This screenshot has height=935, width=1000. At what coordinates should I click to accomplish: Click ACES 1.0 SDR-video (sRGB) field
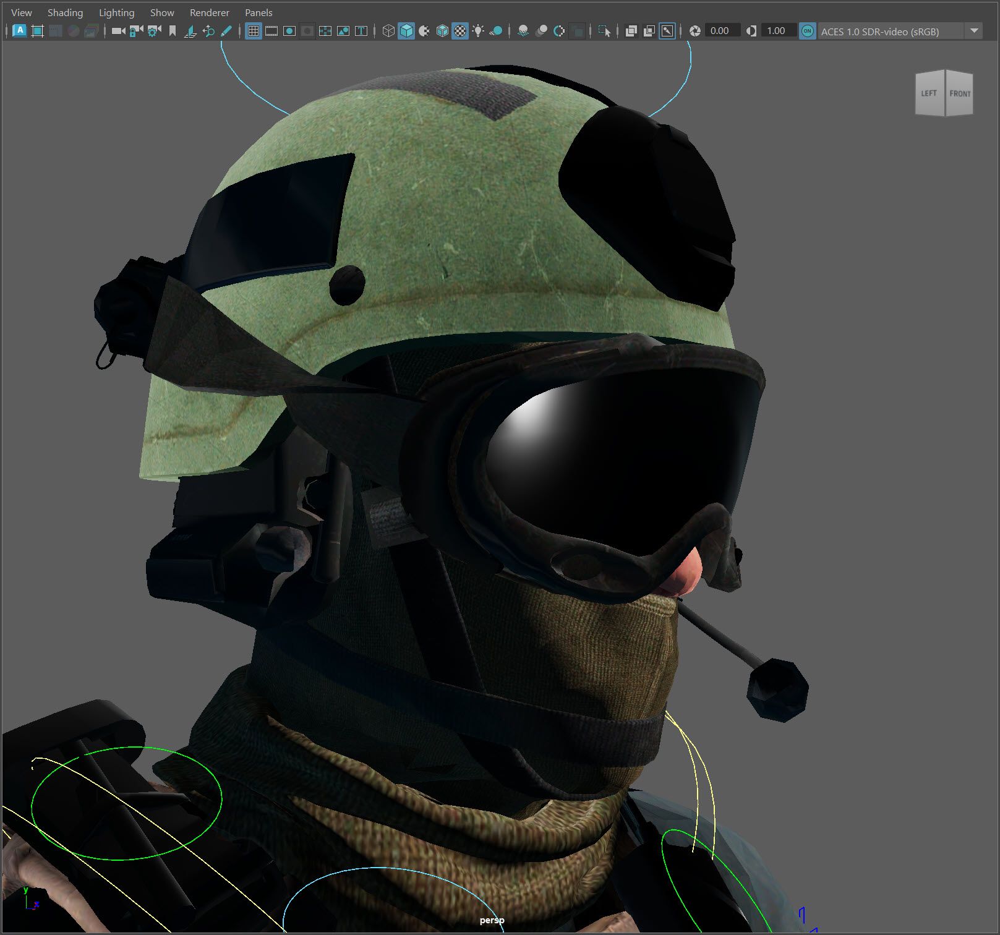click(x=891, y=31)
